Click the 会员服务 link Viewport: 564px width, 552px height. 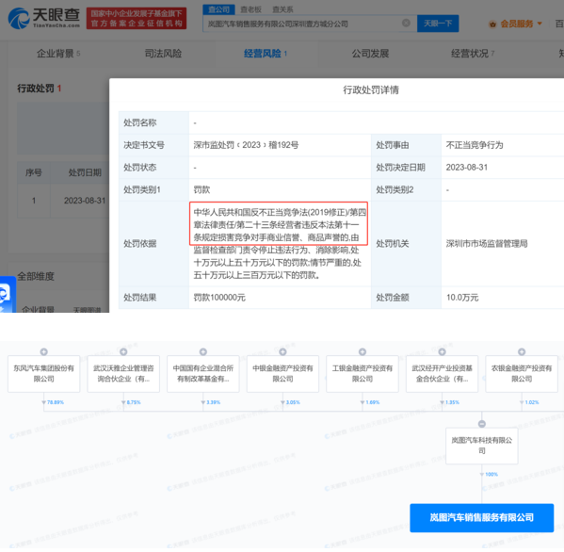click(517, 24)
